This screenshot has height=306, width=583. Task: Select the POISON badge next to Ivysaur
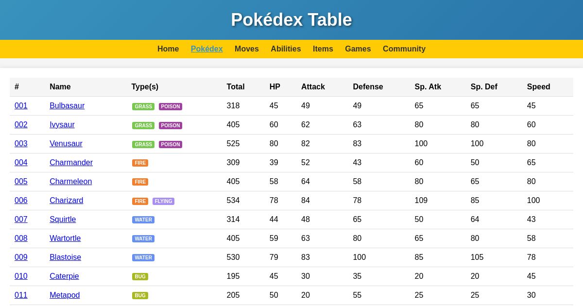[x=171, y=125]
